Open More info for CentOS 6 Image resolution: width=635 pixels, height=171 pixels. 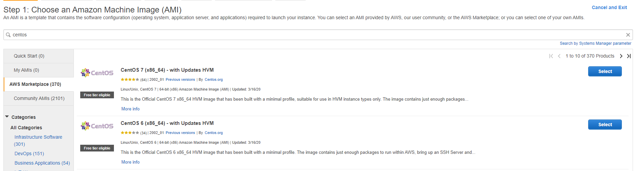(130, 162)
